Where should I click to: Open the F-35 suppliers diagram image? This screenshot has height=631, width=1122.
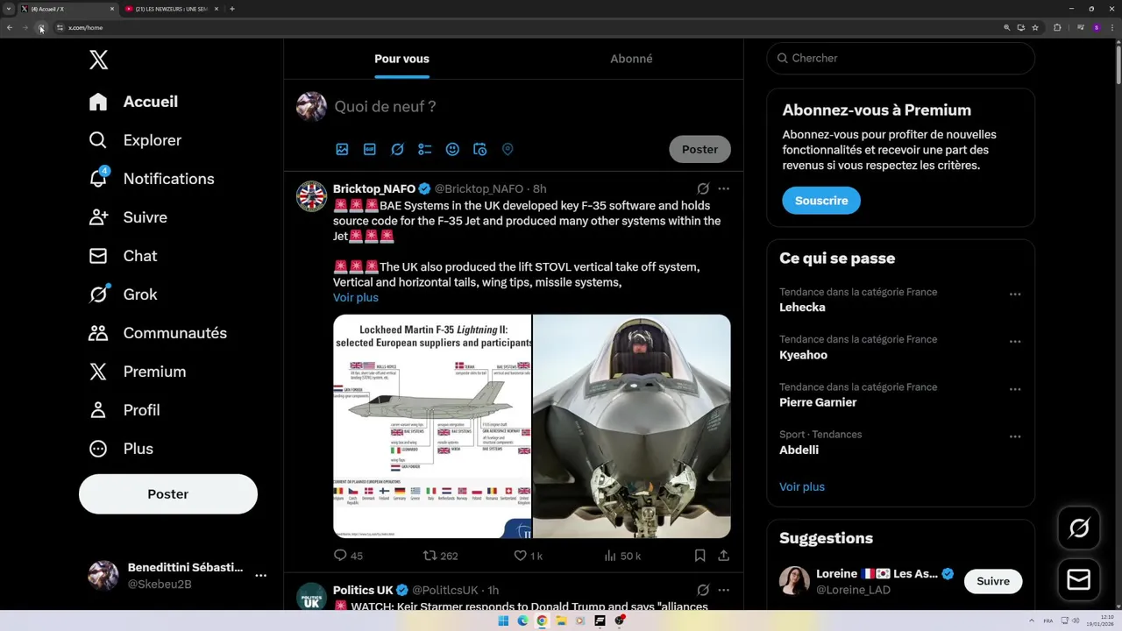[432, 426]
